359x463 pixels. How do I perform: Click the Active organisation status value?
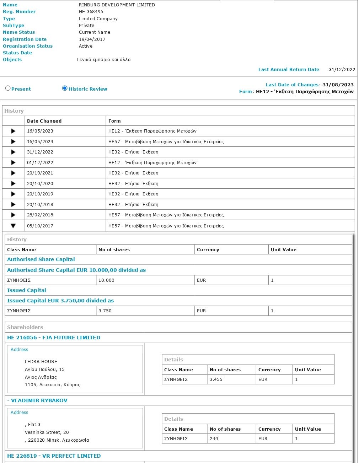(86, 46)
